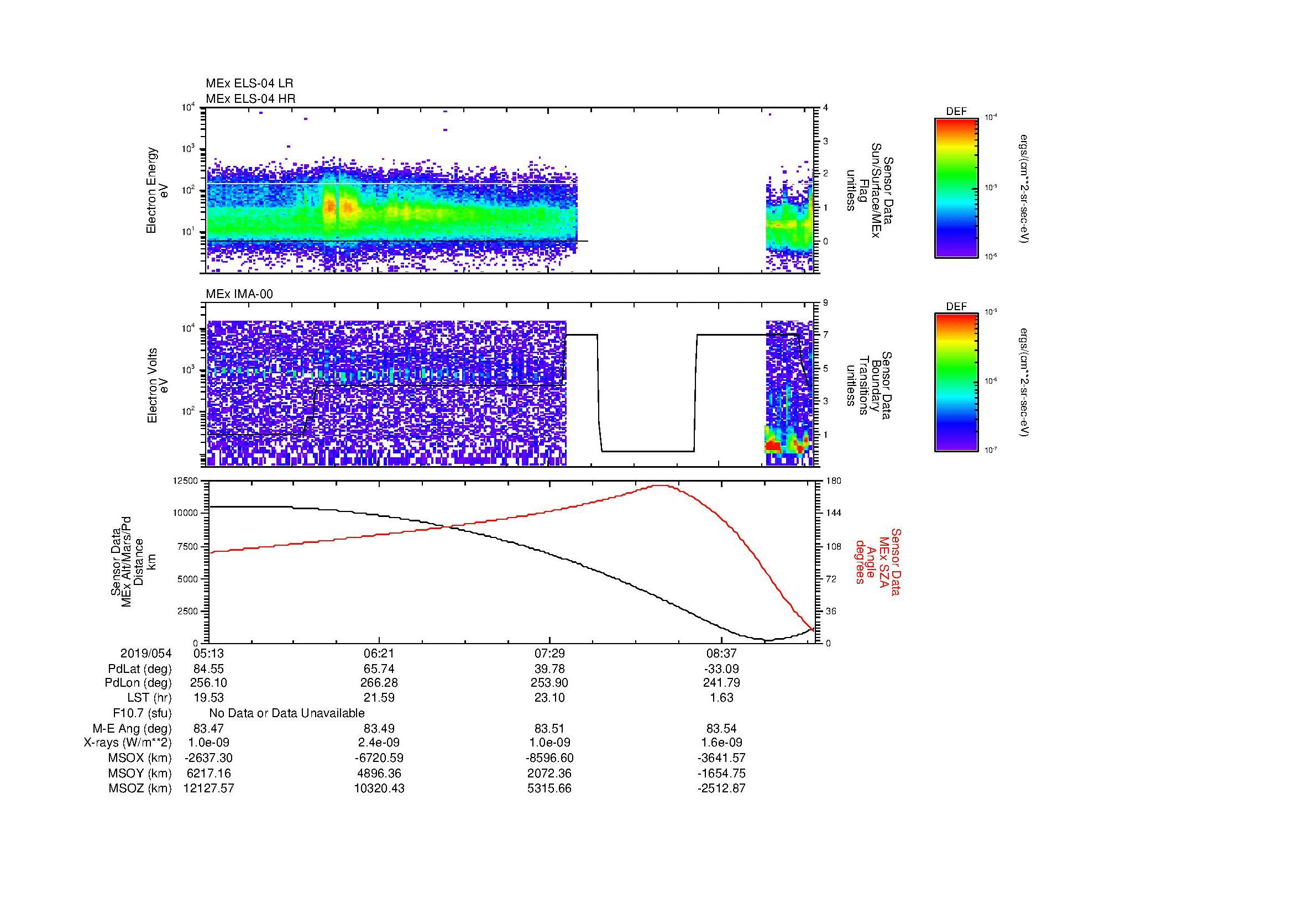
Task: Click the 'F10.7 (sfu)' row label
Action: tap(142, 713)
